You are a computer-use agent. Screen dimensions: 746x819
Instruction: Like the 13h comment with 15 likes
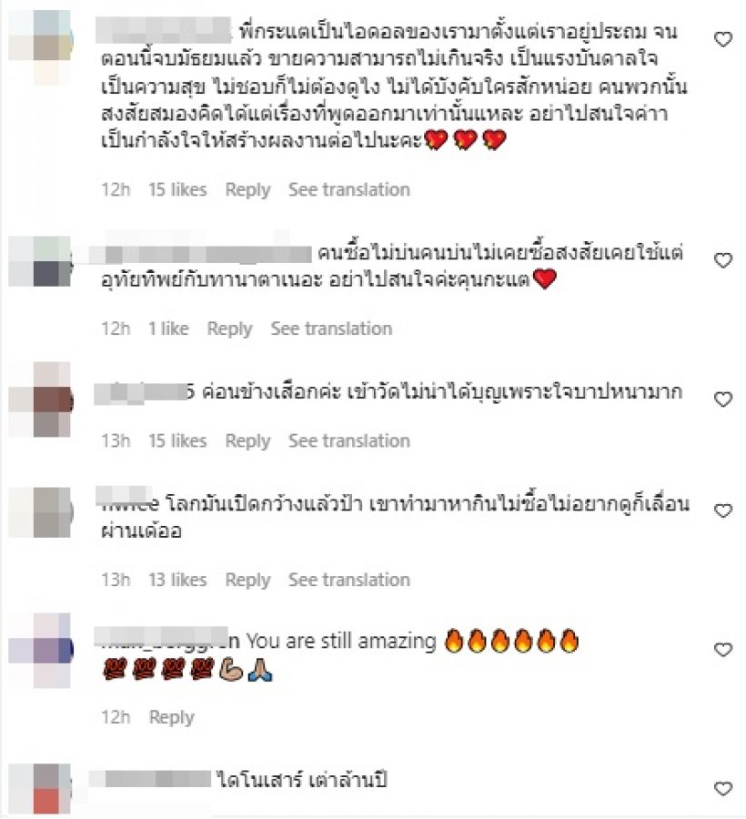pyautogui.click(x=722, y=399)
